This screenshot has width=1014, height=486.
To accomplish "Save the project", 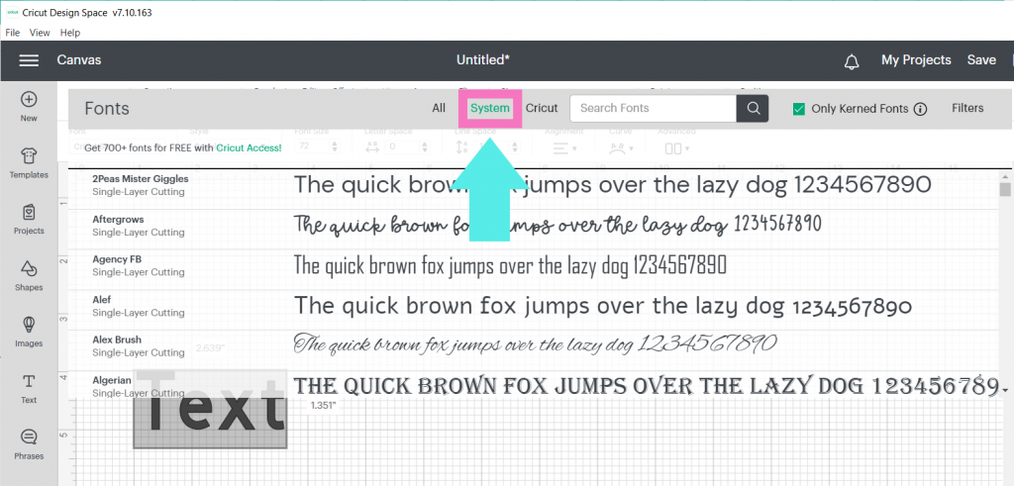I will pyautogui.click(x=981, y=60).
